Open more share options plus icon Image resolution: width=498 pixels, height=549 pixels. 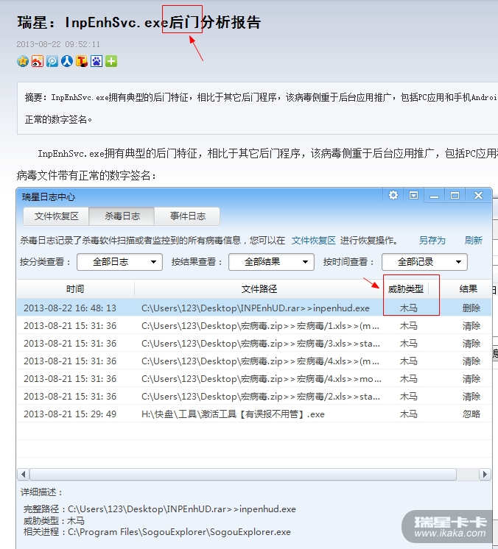(x=111, y=61)
